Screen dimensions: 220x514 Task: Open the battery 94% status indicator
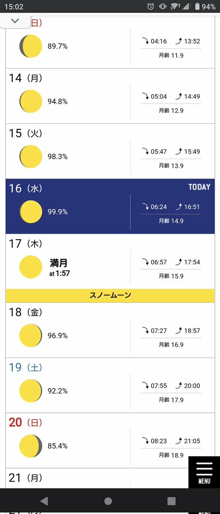(x=205, y=6)
